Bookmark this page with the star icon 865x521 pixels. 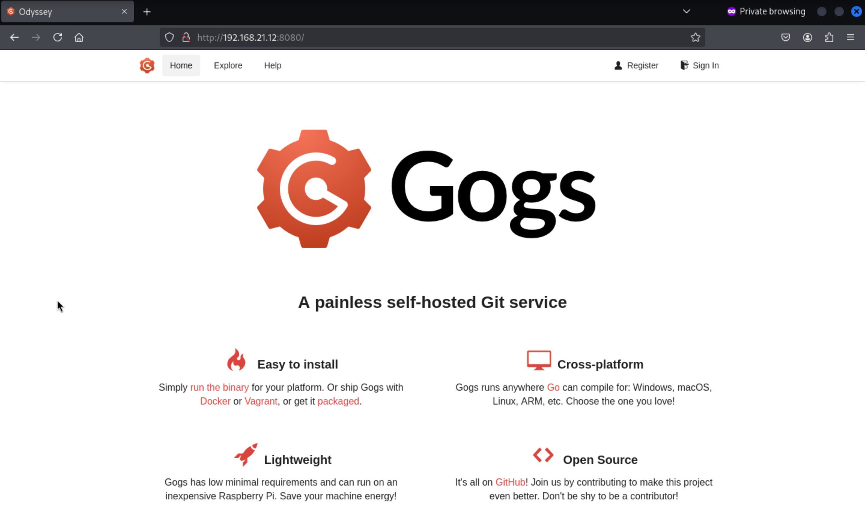pos(695,37)
